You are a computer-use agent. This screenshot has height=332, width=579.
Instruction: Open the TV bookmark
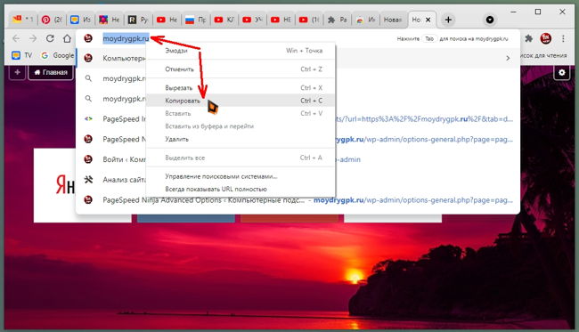coord(21,55)
